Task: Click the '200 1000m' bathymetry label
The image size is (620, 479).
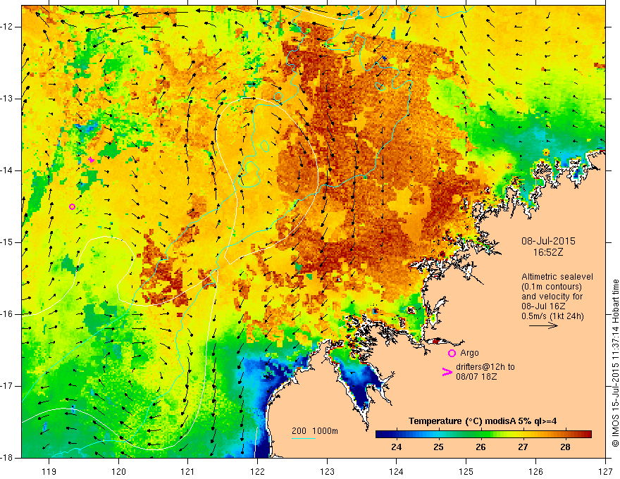Action: (x=315, y=431)
